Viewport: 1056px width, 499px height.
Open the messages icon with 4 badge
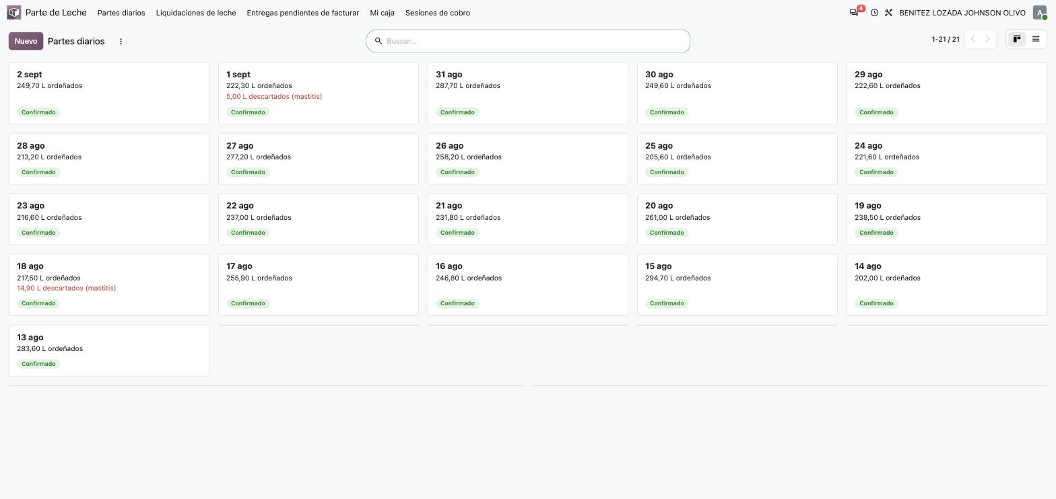tap(855, 12)
